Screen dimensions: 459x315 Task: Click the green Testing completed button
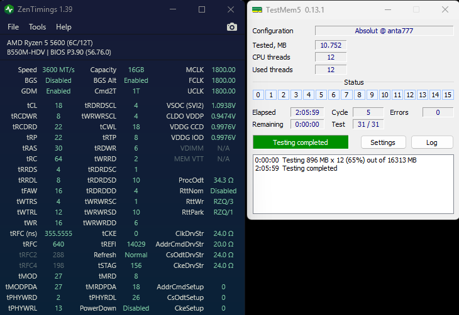(301, 142)
